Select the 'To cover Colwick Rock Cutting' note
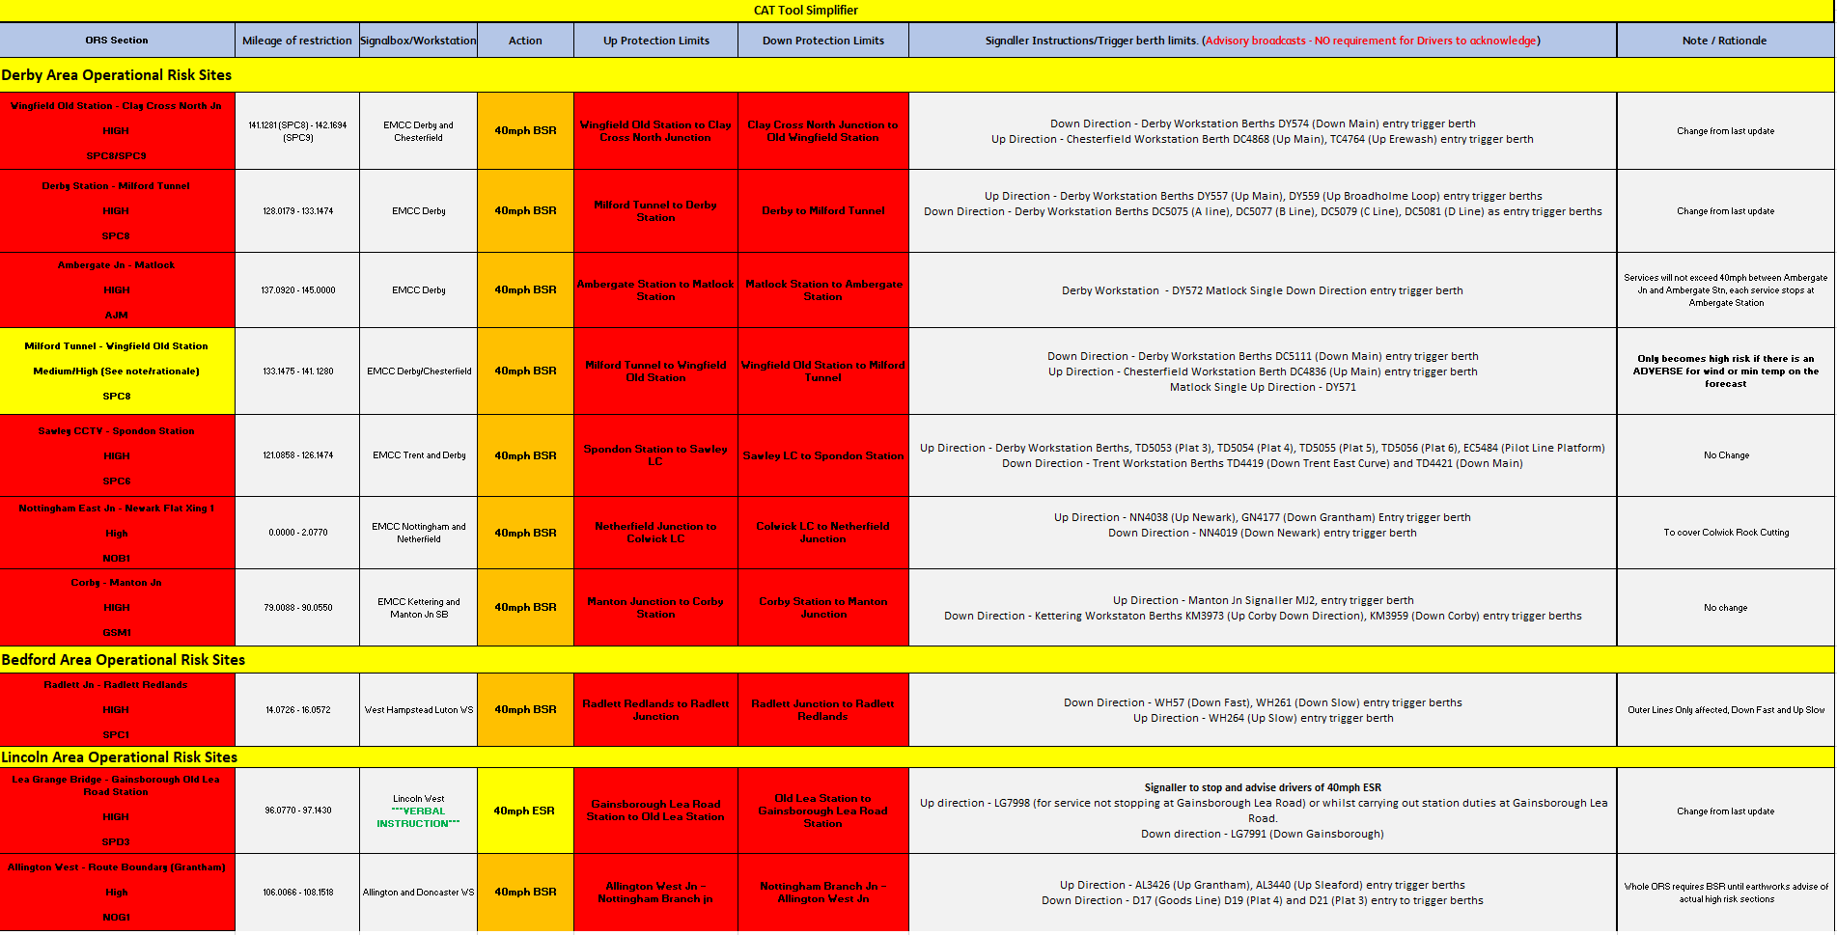This screenshot has height=935, width=1837. 1725,533
